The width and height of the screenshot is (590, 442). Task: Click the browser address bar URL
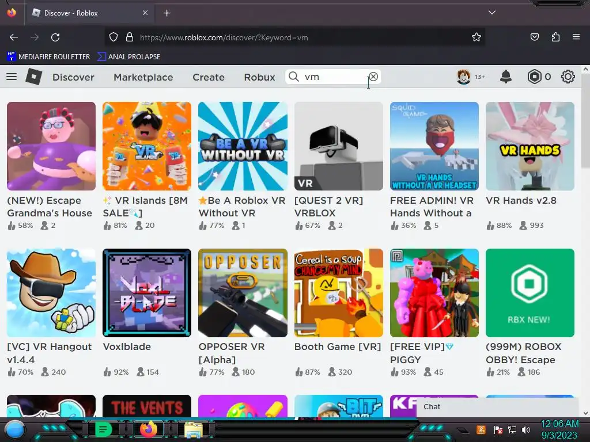tap(224, 37)
